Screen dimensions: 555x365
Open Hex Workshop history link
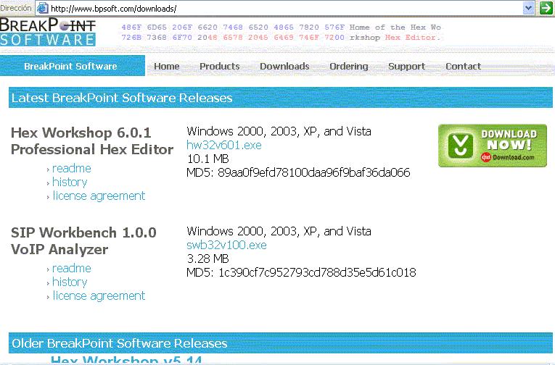[x=70, y=182]
